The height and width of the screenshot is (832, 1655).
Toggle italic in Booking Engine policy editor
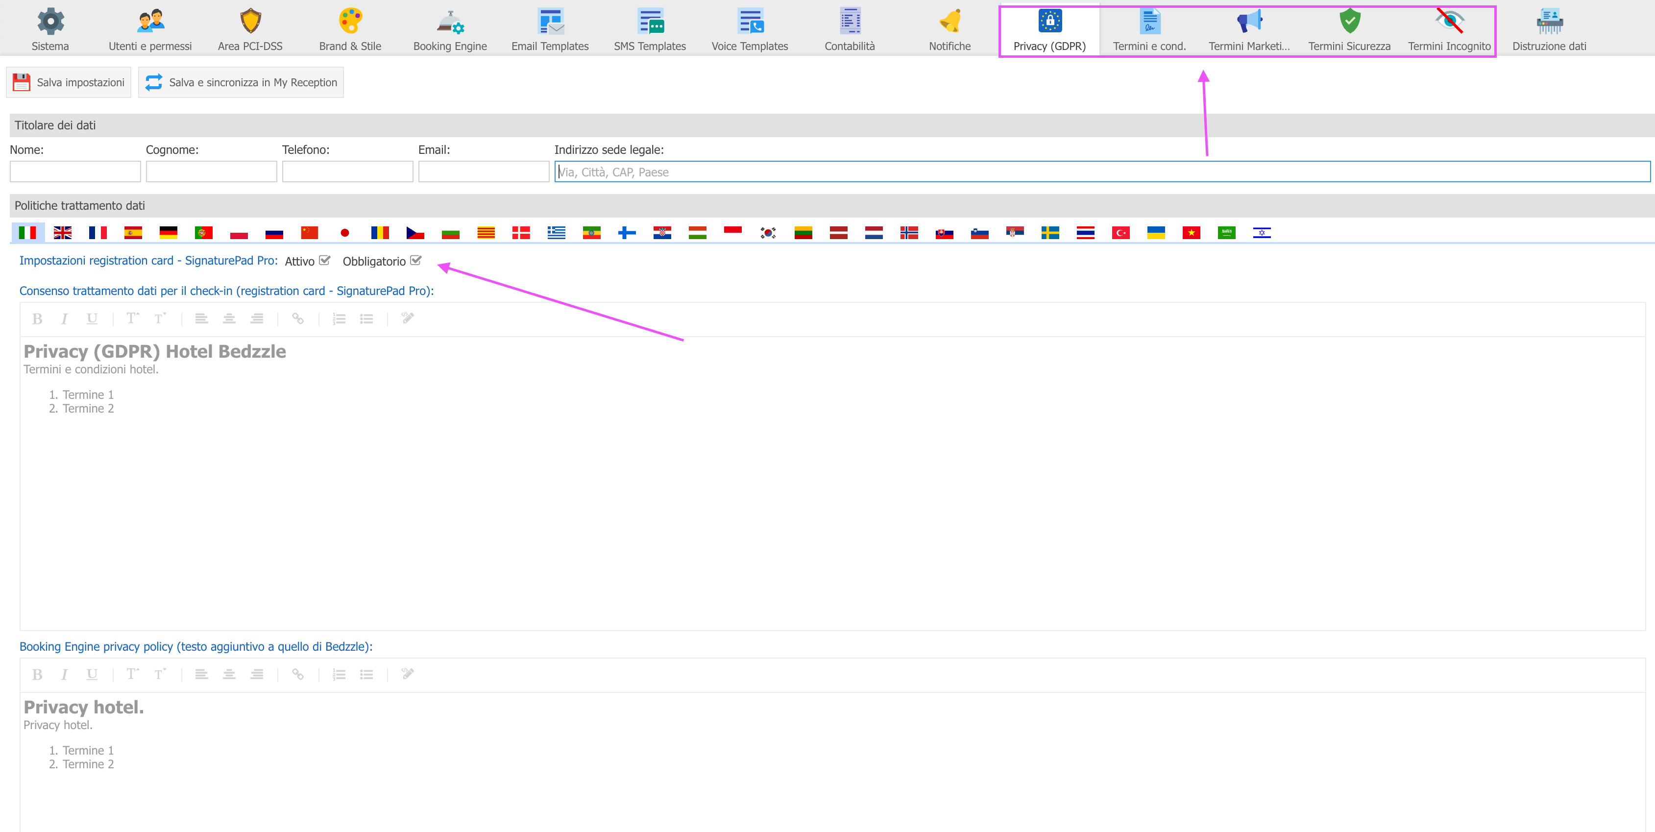point(64,675)
